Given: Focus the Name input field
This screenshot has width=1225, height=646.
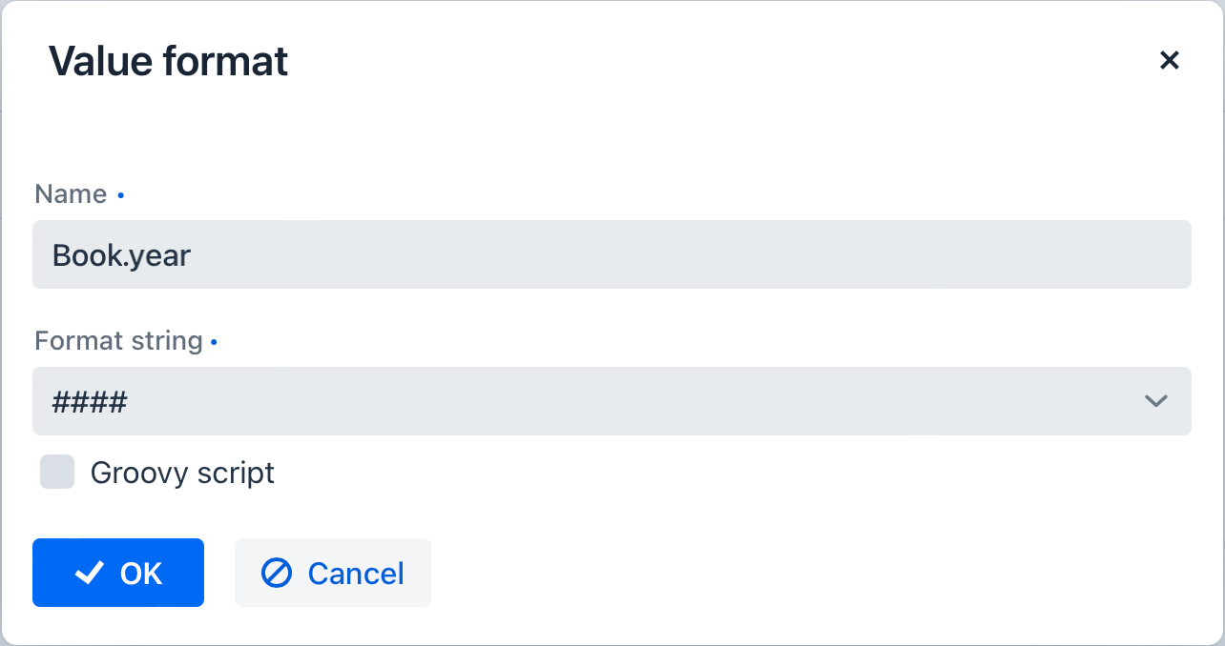Looking at the screenshot, I should (612, 254).
